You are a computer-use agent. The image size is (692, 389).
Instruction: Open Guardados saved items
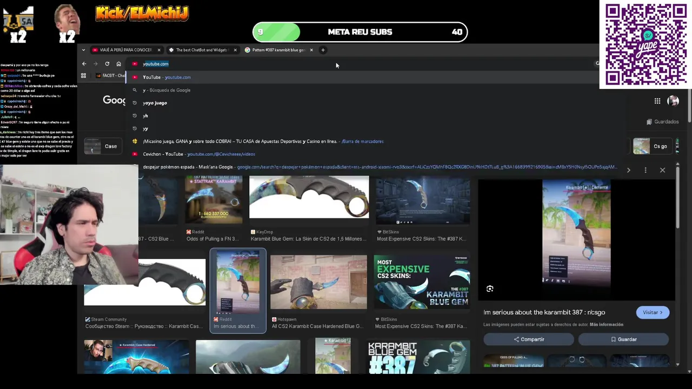click(662, 122)
